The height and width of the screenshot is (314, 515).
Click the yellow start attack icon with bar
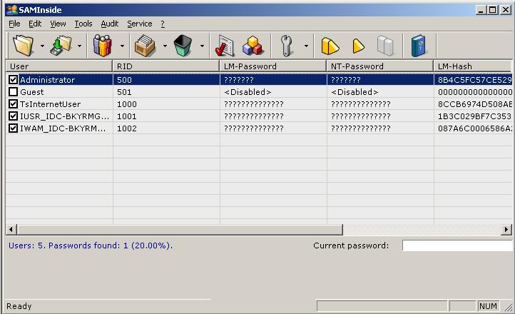330,46
